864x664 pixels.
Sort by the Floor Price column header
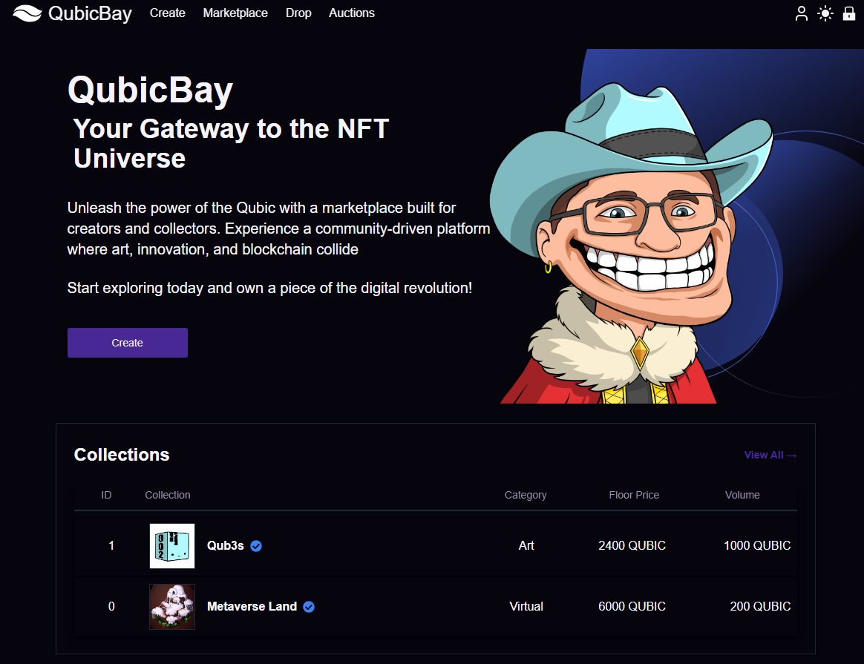(634, 495)
